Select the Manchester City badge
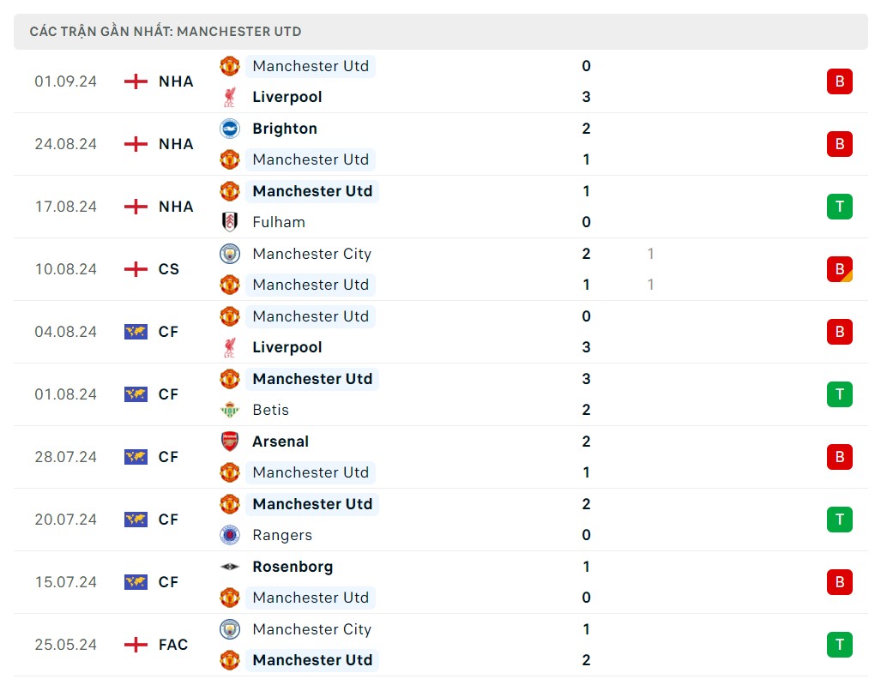Viewport: 881px width, 679px height. click(229, 254)
